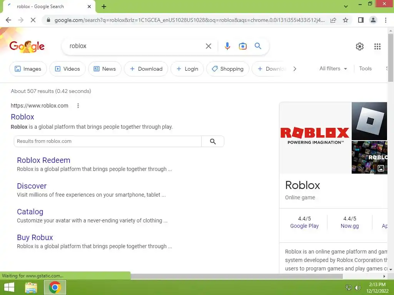Switch to Shopping results
The height and width of the screenshot is (295, 394).
pos(228,69)
